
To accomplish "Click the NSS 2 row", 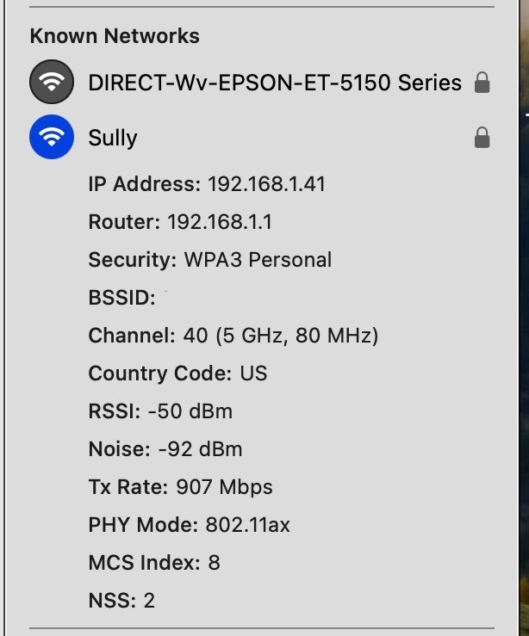I will tap(121, 601).
